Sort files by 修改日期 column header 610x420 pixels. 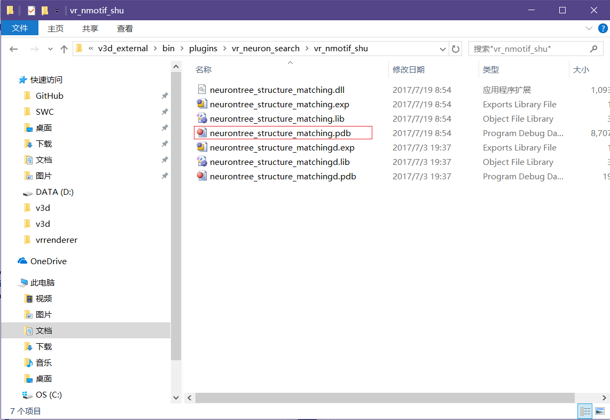point(409,69)
